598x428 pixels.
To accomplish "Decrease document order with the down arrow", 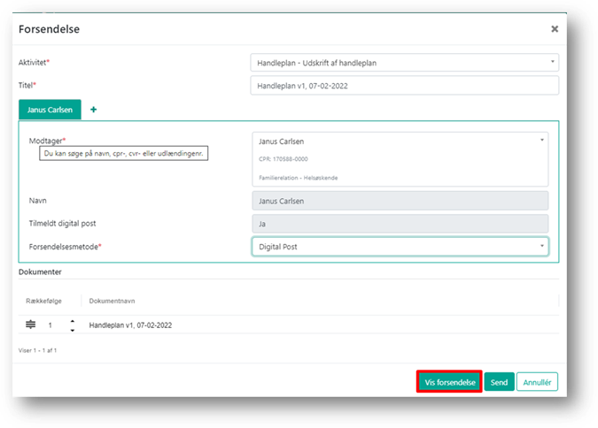I will pos(72,330).
